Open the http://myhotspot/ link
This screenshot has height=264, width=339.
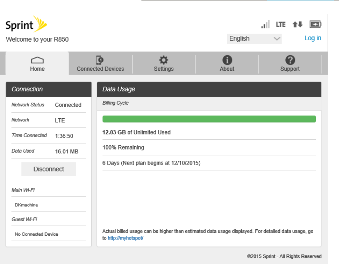point(126,238)
